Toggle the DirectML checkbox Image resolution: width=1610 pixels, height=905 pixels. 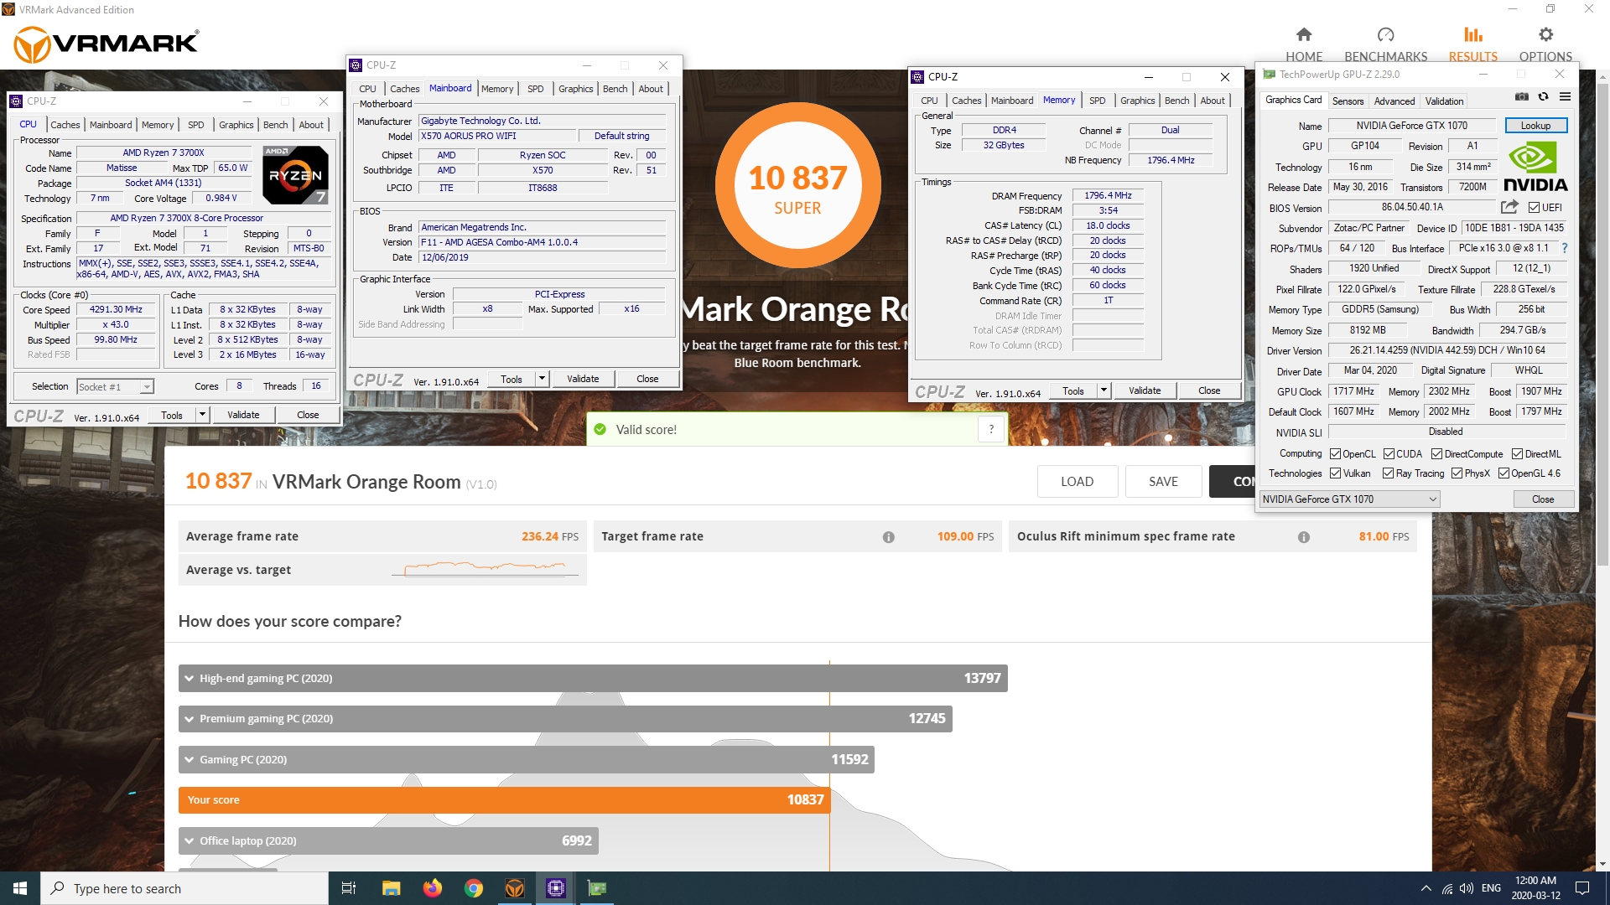coord(1517,454)
